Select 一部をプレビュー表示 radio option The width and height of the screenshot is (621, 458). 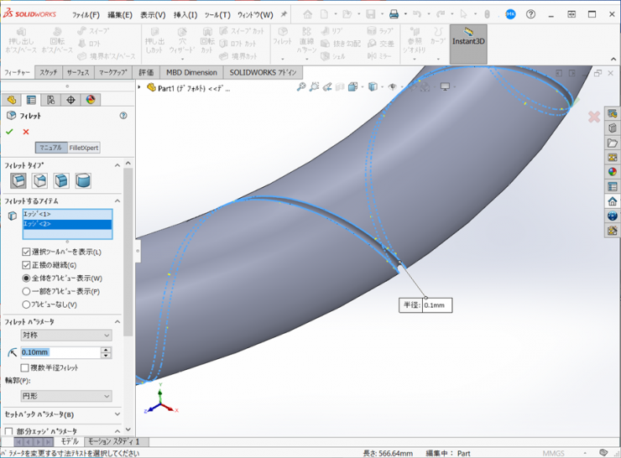(26, 291)
